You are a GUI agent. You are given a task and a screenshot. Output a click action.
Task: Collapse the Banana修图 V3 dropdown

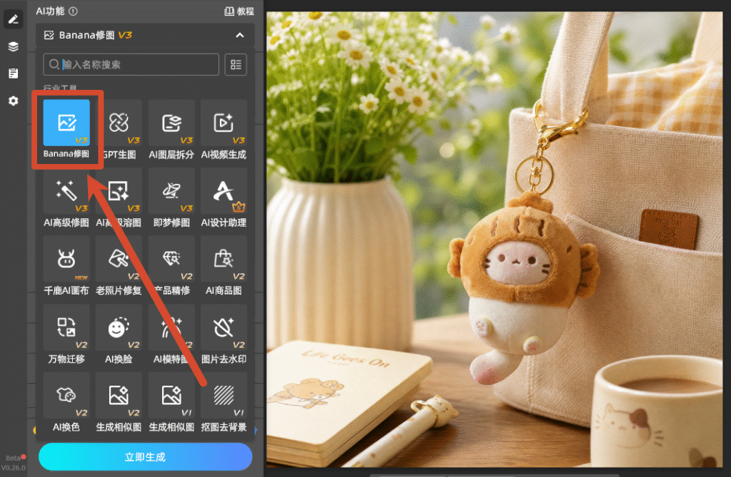pyautogui.click(x=240, y=35)
